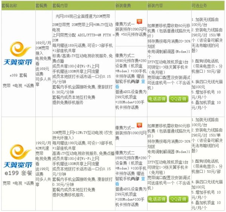
Task: Click the e169 套餐 plan name
Action: (x=18, y=75)
